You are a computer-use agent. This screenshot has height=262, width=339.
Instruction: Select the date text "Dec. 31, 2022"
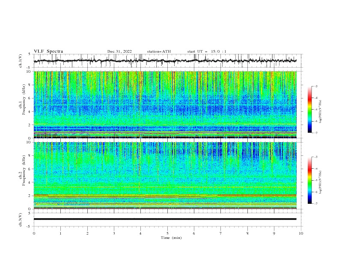[x=119, y=51]
